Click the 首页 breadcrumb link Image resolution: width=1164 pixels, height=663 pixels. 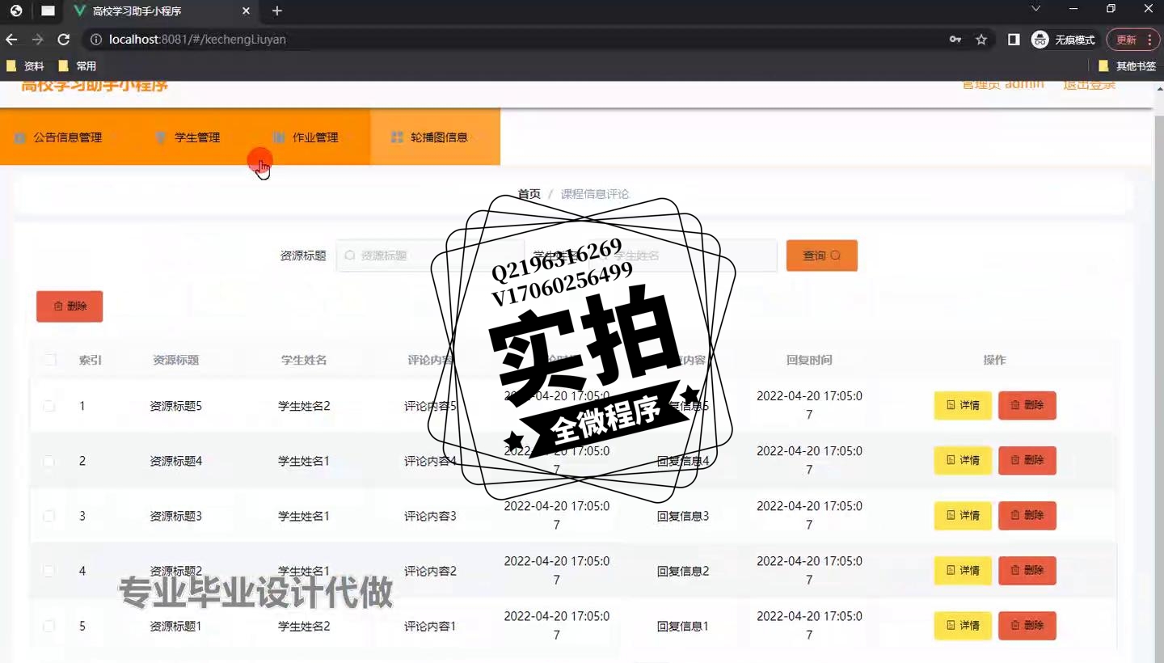pyautogui.click(x=529, y=194)
